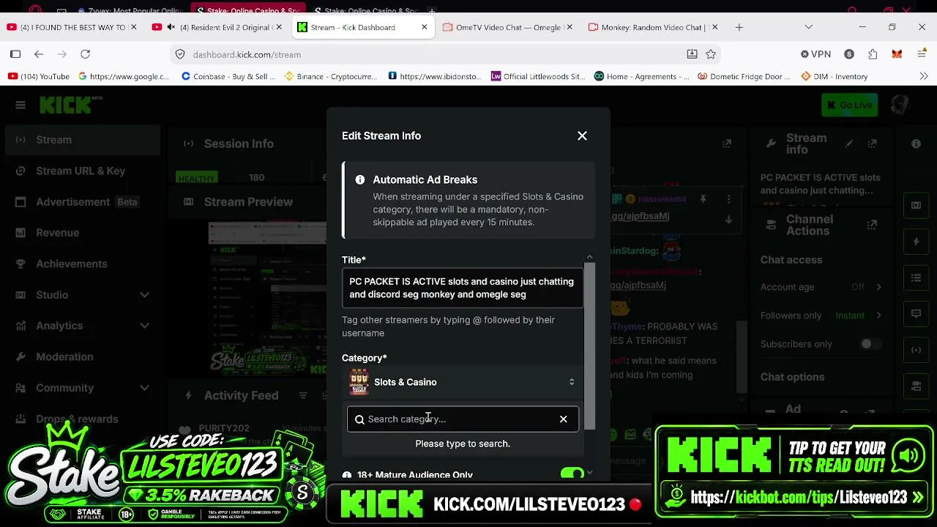This screenshot has width=937, height=527.
Task: Open the Account age setting chevron
Action: [878, 287]
